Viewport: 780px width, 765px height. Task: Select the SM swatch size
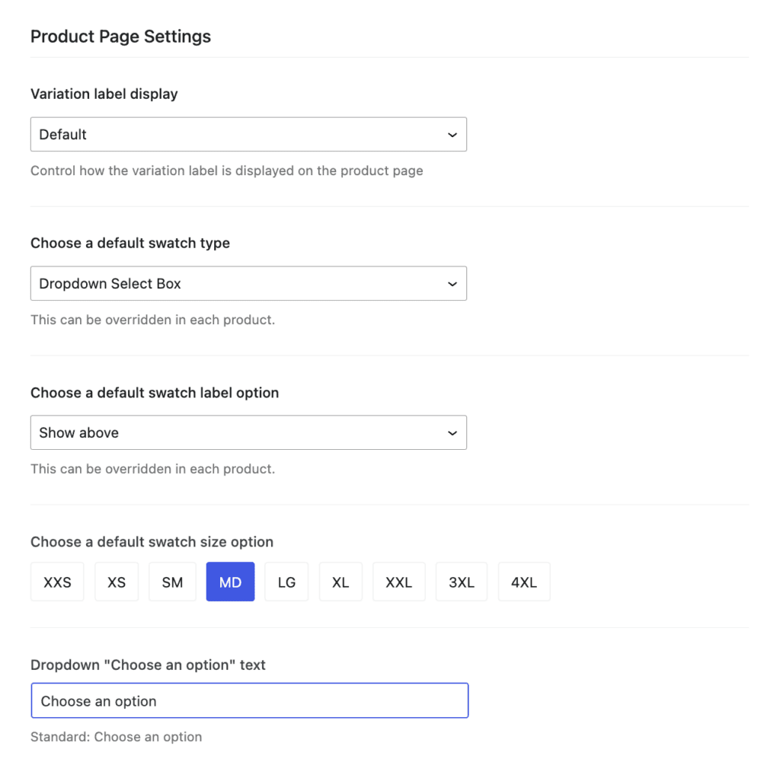pos(172,582)
